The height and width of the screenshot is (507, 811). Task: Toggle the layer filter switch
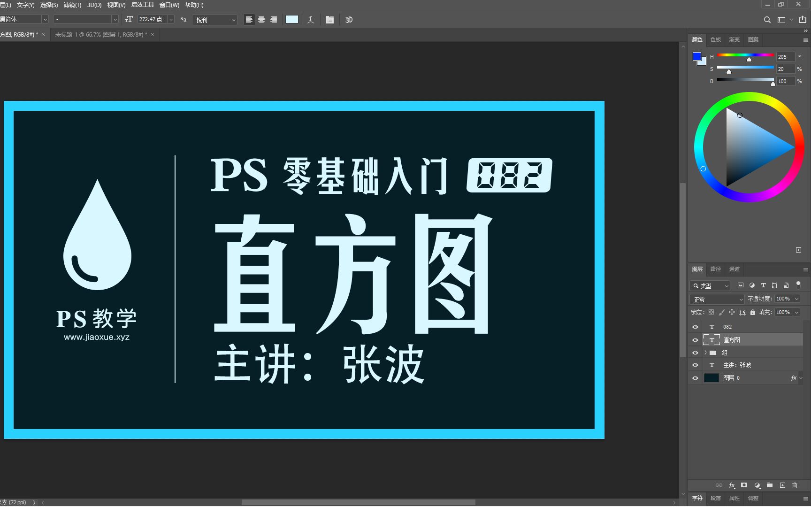798,284
